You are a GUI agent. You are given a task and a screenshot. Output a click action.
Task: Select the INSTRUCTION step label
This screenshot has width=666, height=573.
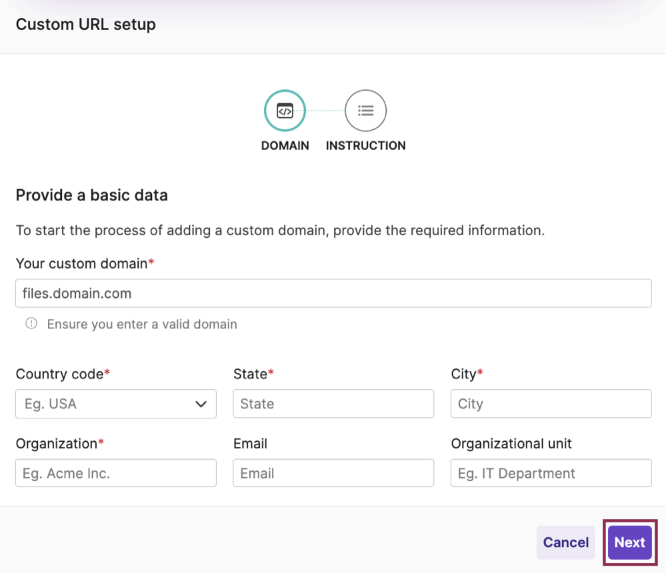pyautogui.click(x=366, y=146)
